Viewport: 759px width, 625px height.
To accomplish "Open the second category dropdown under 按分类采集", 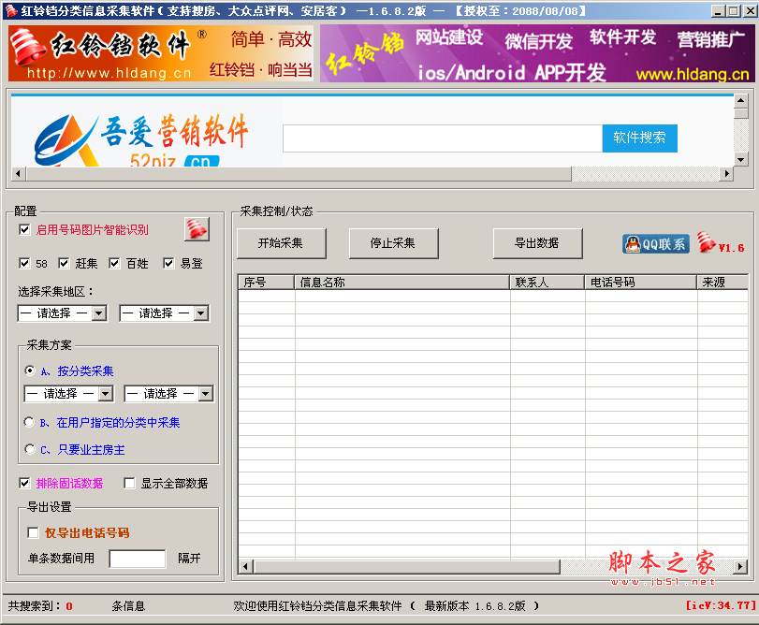I will click(169, 394).
